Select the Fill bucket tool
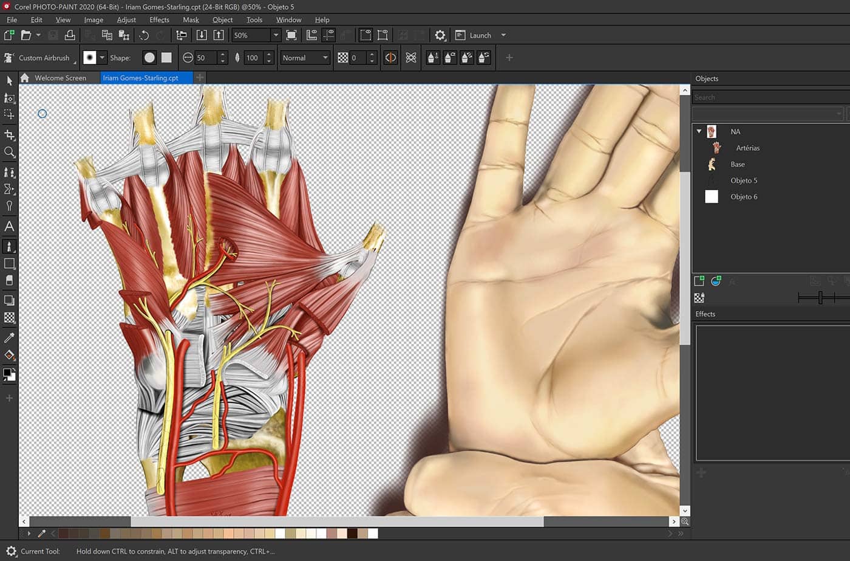 coord(9,355)
